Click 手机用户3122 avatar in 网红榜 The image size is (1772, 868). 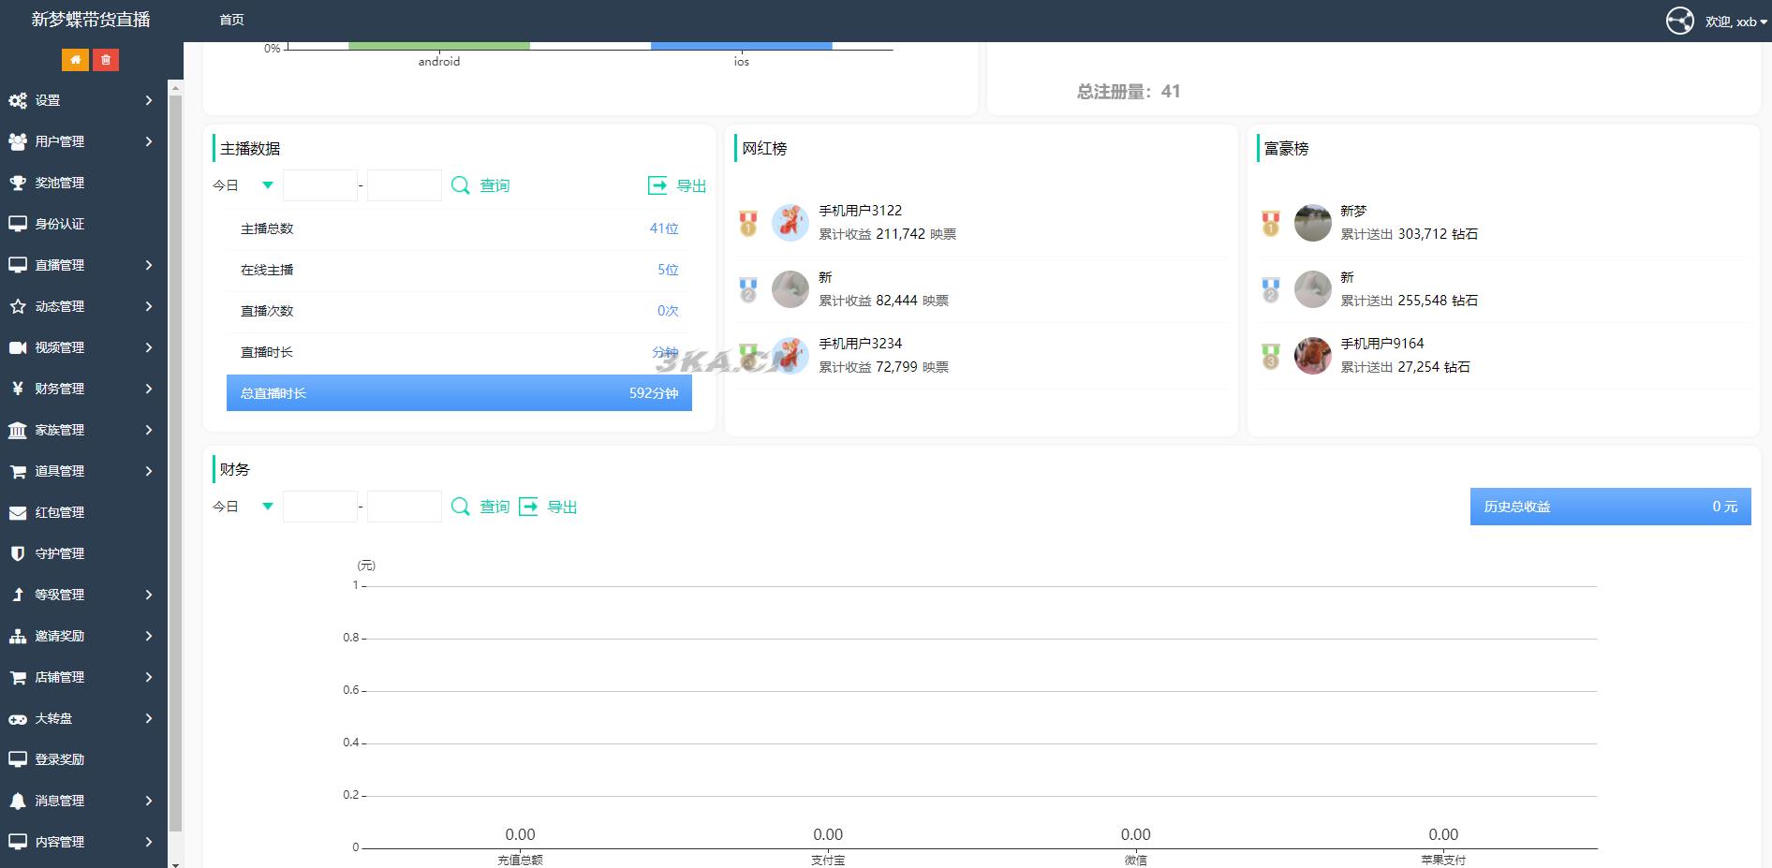point(790,223)
